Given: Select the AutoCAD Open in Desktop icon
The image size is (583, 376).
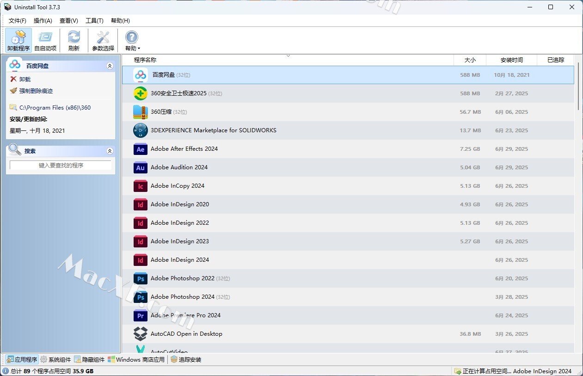Looking at the screenshot, I should point(141,334).
